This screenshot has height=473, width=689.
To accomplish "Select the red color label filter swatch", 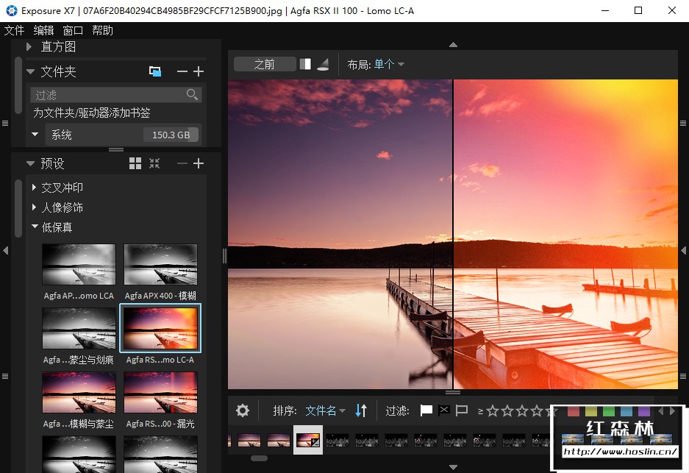I will point(574,410).
